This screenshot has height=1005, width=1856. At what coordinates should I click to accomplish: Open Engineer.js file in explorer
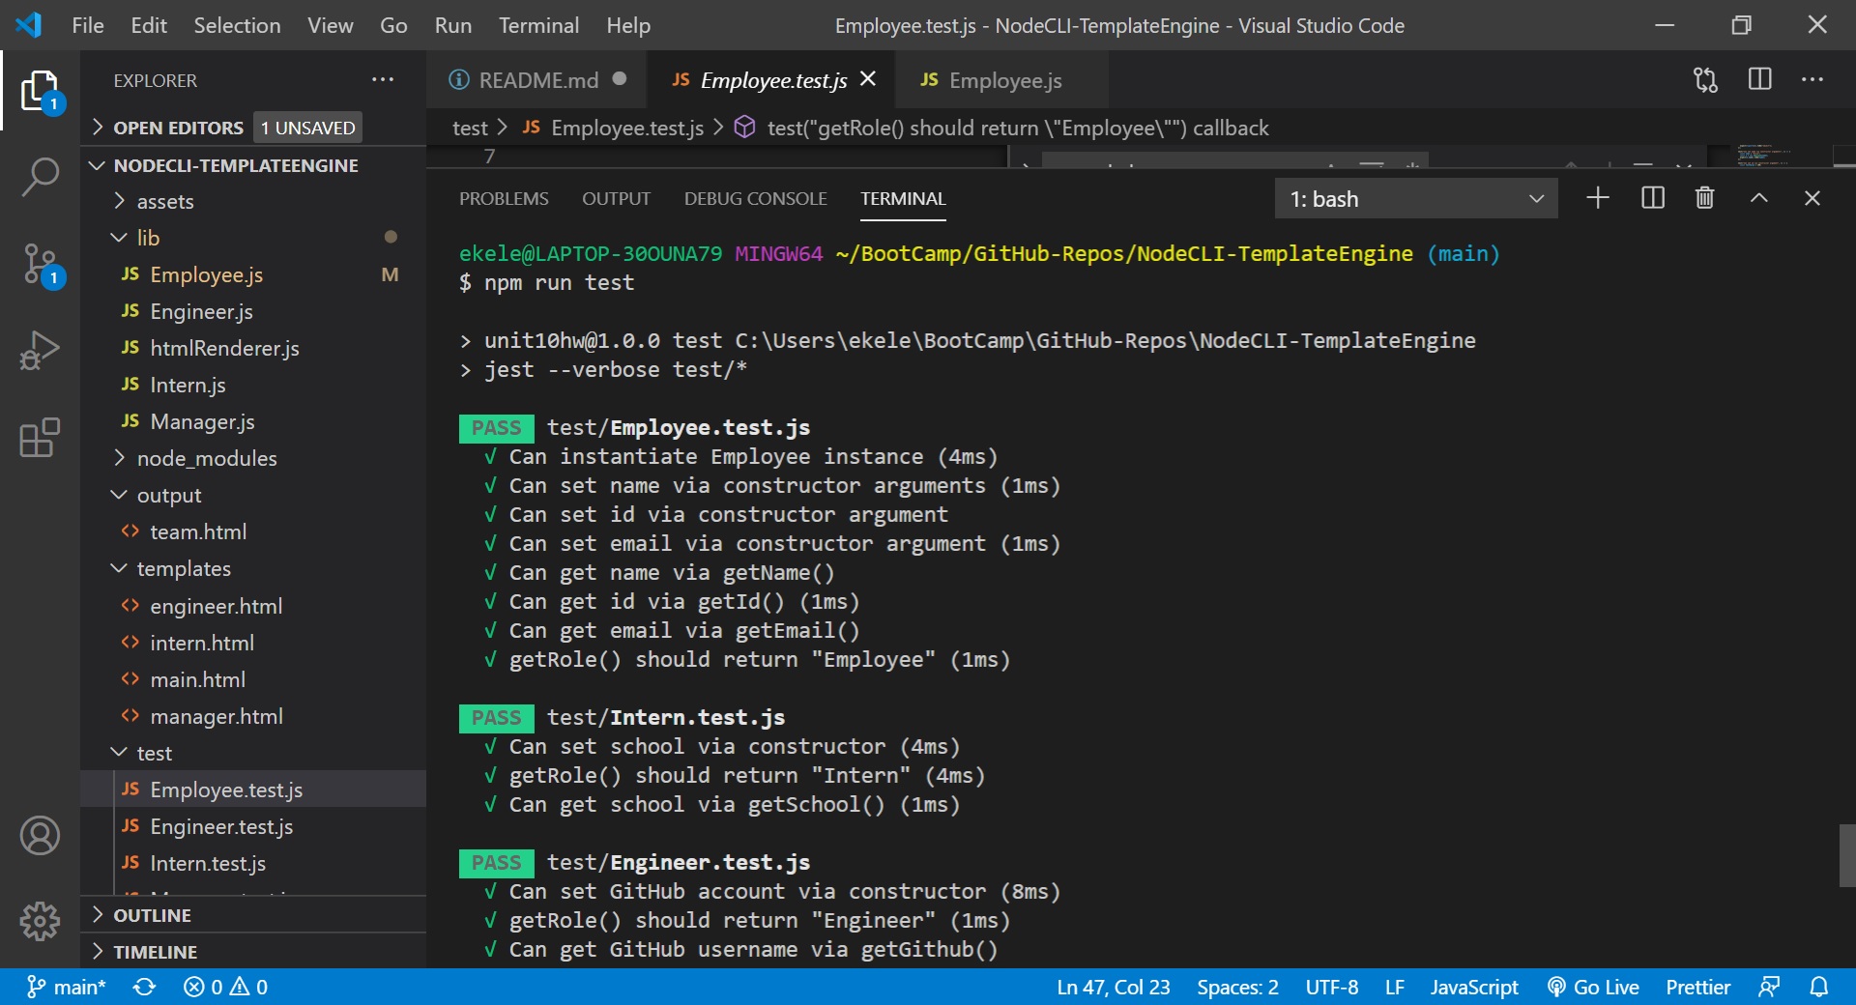click(253, 311)
